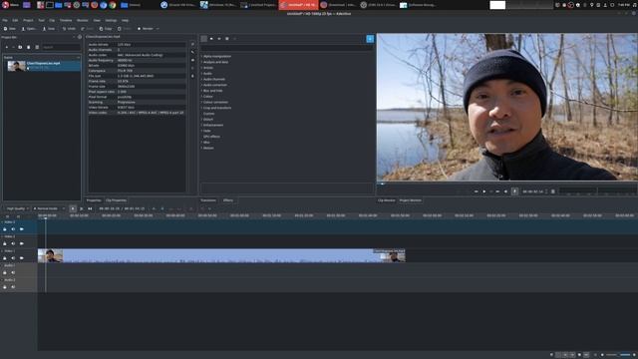The image size is (638, 359).
Task: Click the Render button
Action: coord(146,29)
